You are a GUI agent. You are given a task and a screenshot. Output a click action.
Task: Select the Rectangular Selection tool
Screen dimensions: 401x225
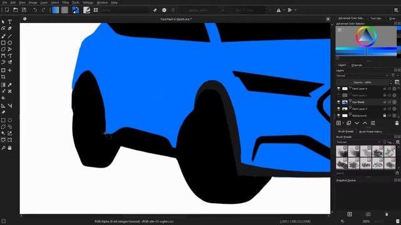[3, 120]
